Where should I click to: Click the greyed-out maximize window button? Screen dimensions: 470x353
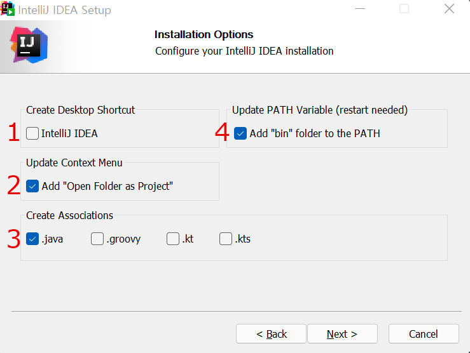coord(404,9)
